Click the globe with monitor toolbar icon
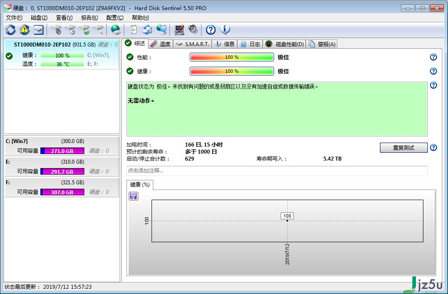The image size is (448, 294). click(162, 30)
